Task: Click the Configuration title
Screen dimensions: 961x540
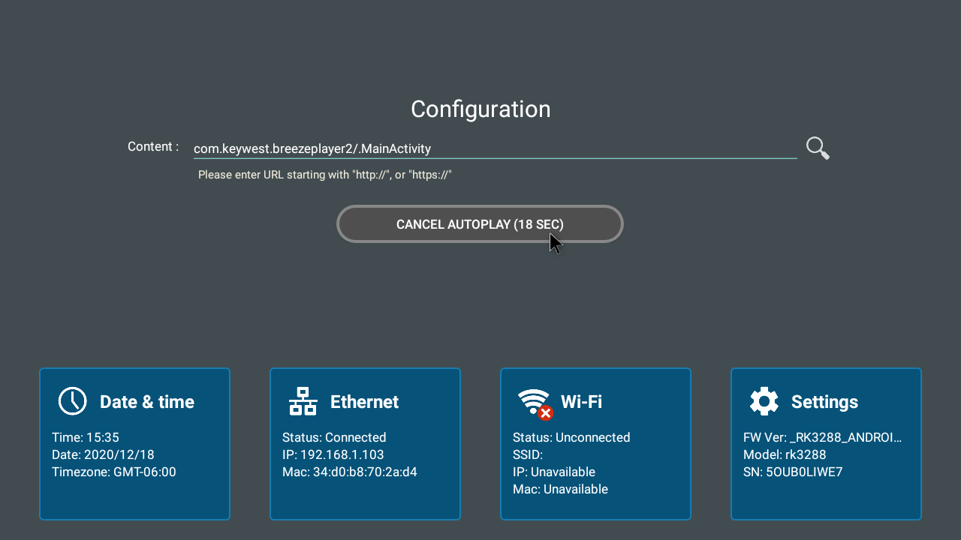Action: 480,109
